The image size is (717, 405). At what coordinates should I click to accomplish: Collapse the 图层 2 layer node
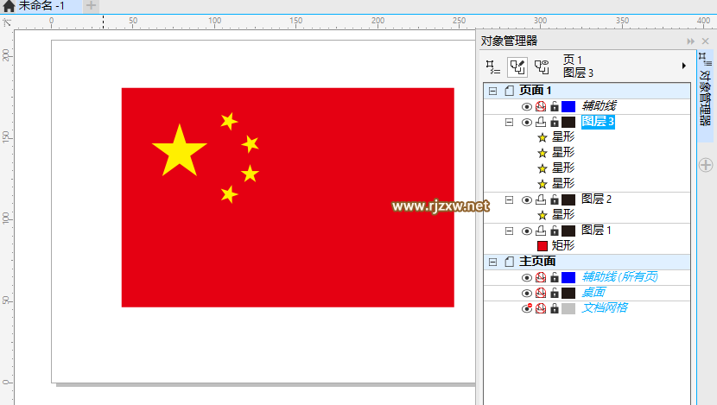pos(509,199)
